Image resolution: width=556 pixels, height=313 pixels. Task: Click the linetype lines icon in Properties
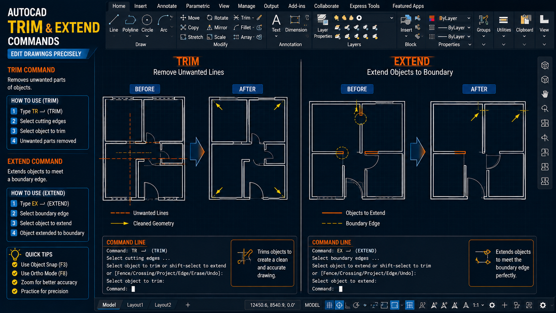(x=432, y=27)
